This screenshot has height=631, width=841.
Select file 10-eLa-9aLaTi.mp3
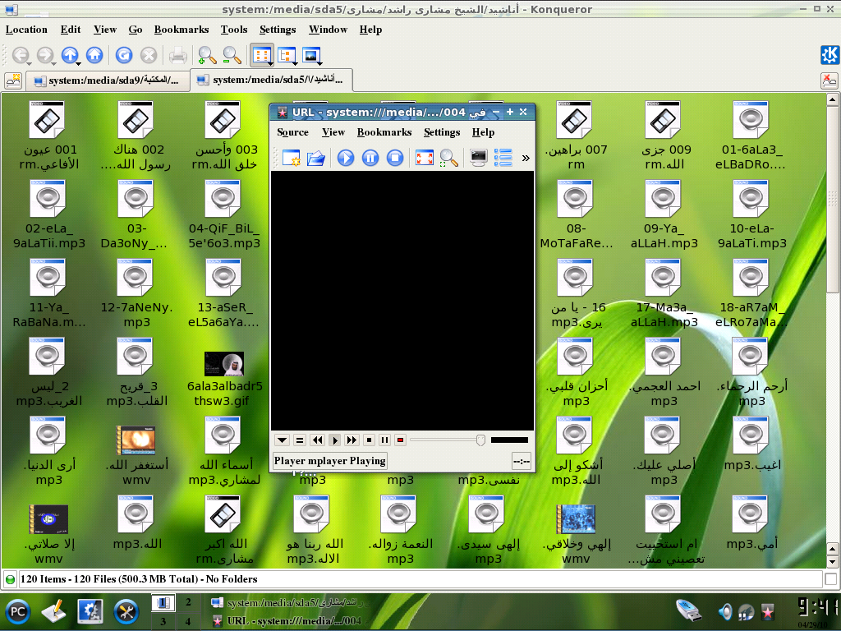(752, 214)
